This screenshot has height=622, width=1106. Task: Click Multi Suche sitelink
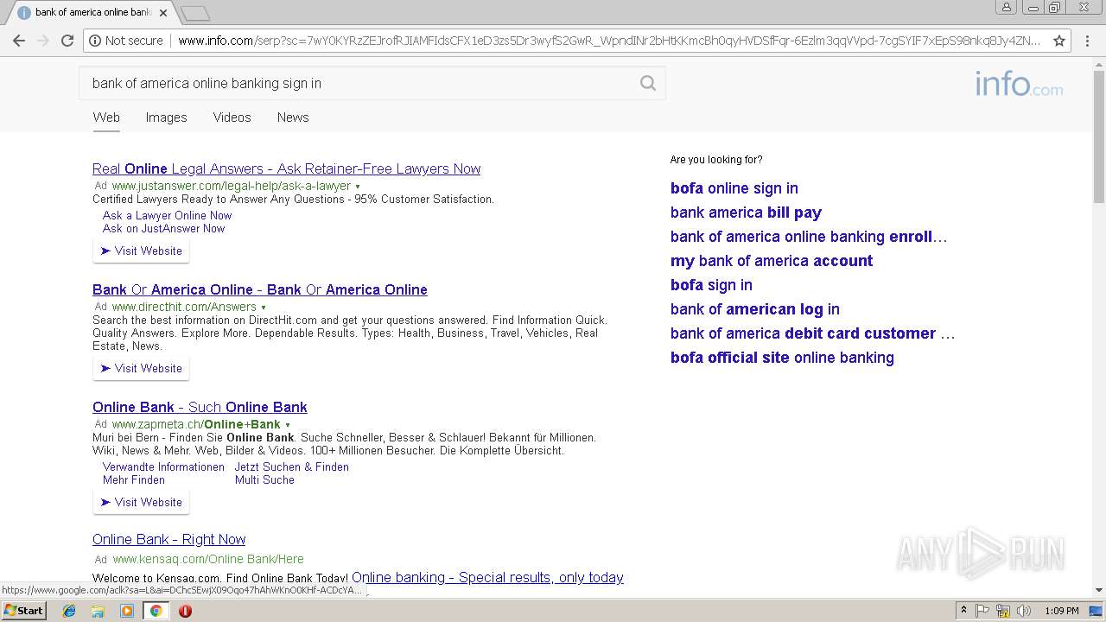264,479
